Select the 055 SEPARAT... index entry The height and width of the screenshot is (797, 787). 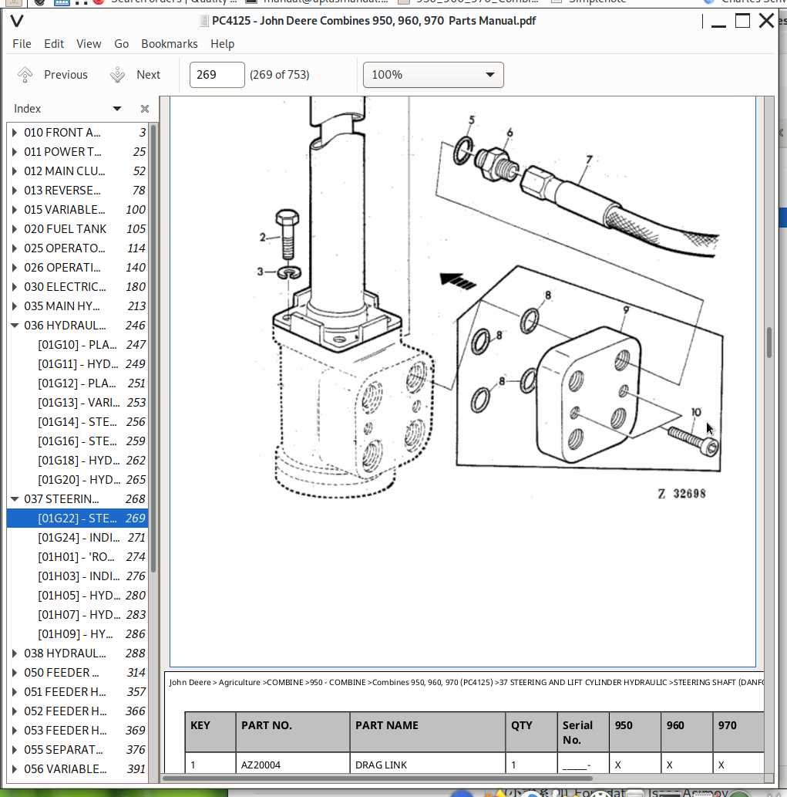pos(78,750)
